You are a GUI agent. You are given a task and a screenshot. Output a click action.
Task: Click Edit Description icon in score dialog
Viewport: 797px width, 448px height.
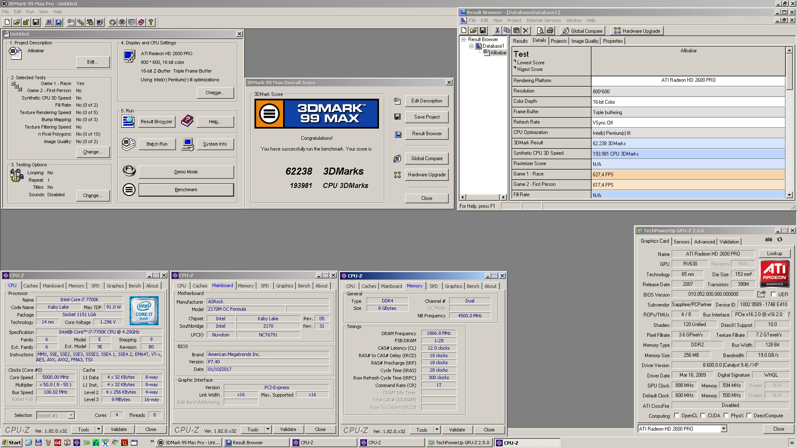pos(397,101)
